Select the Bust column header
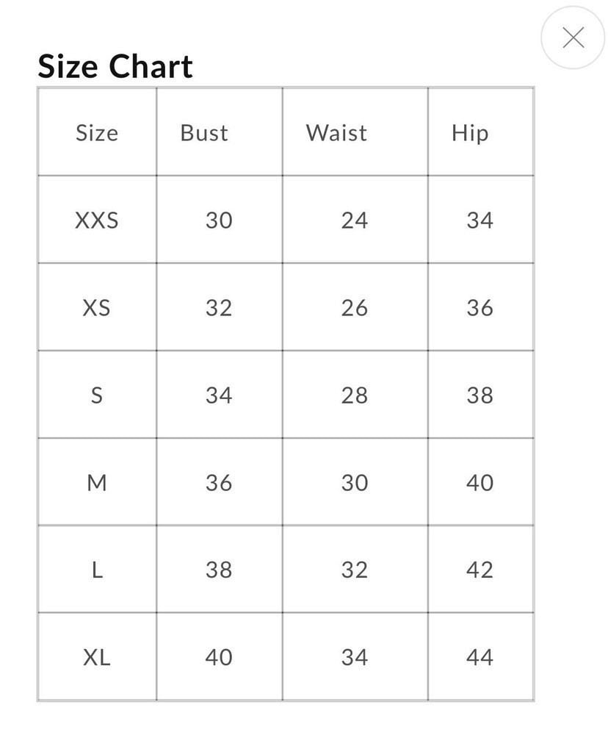Screen dimensions: 608x749 coord(204,133)
